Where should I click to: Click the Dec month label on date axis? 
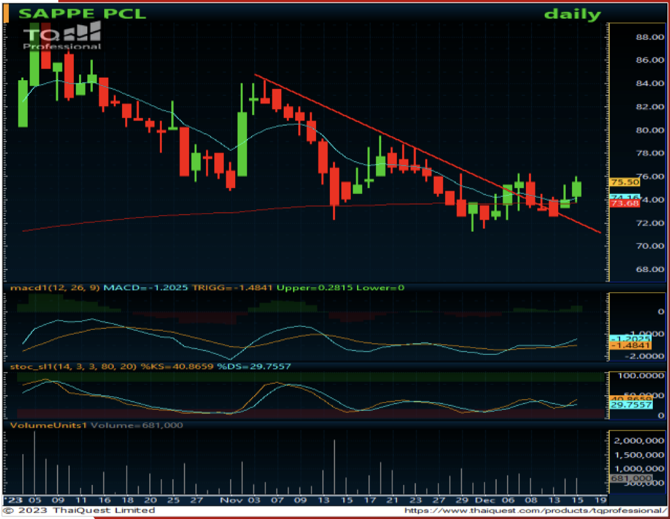(x=485, y=500)
